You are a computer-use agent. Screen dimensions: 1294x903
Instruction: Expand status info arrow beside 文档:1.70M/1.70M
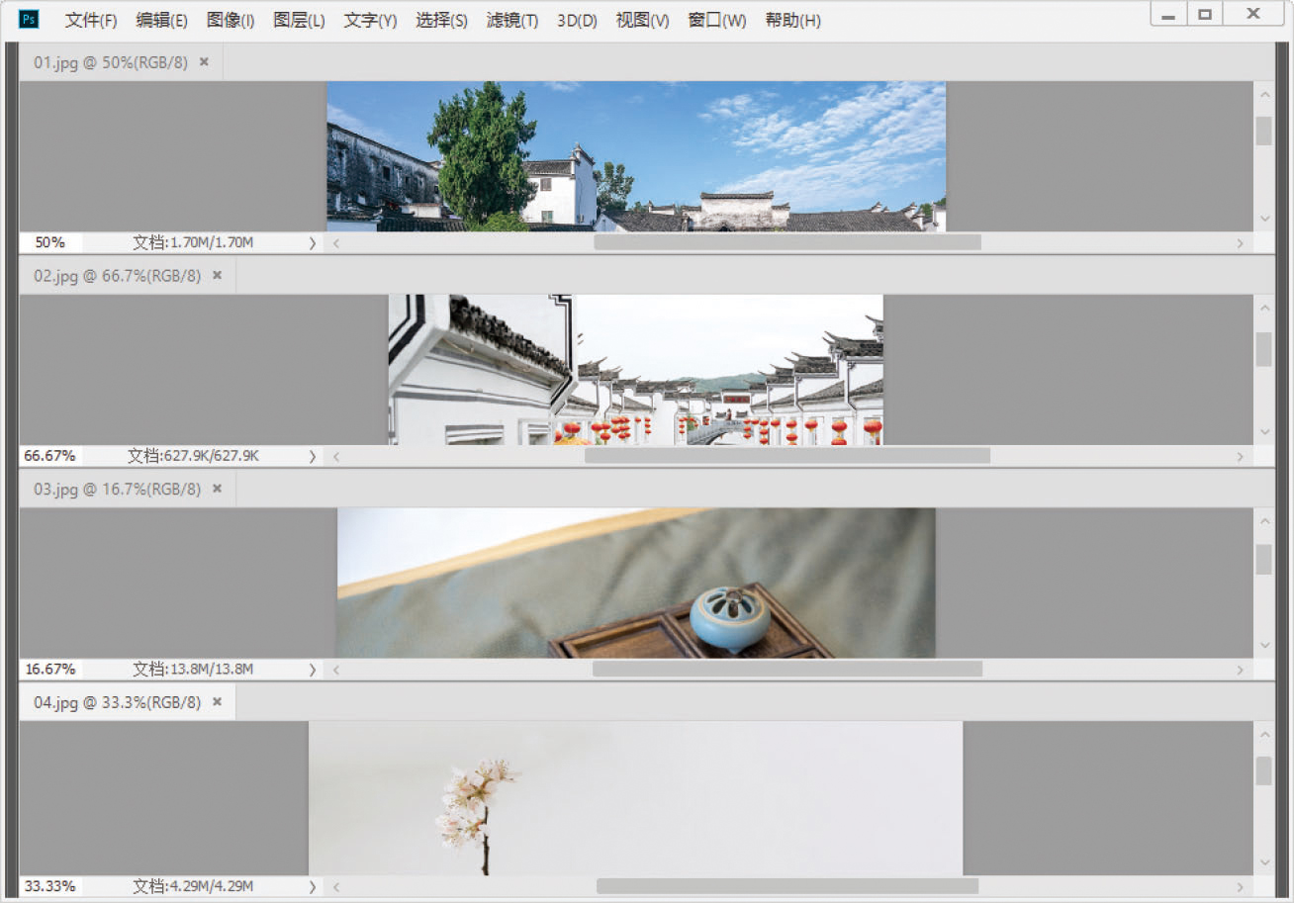(313, 242)
